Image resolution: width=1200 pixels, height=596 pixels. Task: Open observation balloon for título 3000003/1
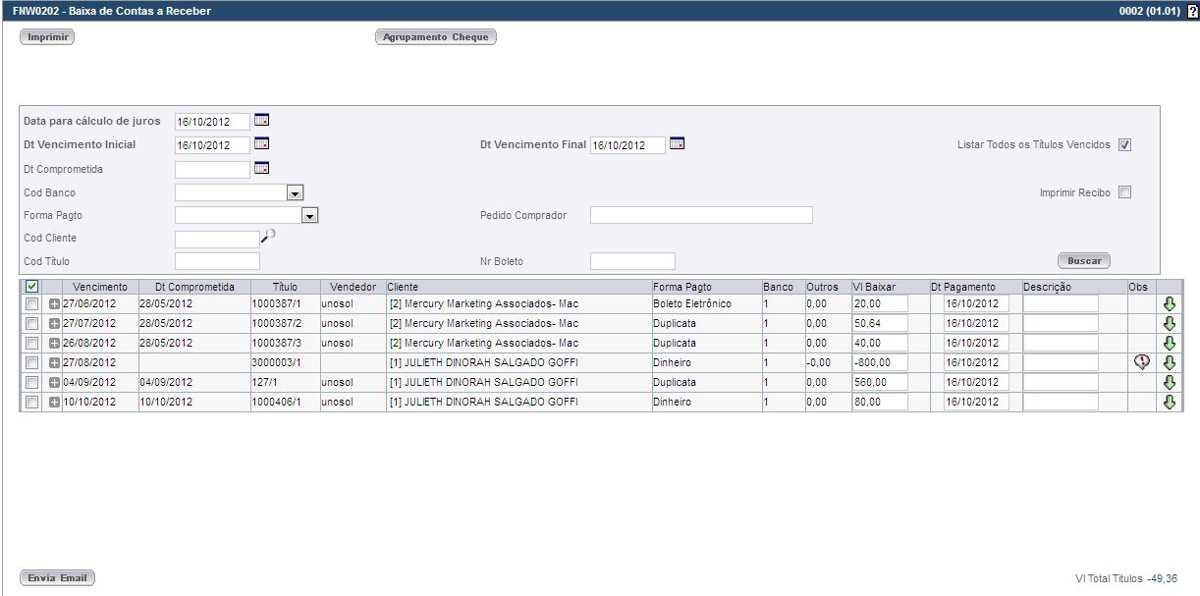pyautogui.click(x=1141, y=362)
